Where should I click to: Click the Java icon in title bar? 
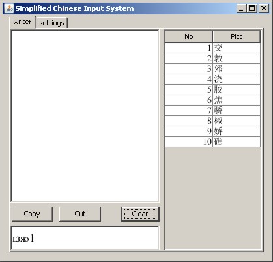[9, 8]
